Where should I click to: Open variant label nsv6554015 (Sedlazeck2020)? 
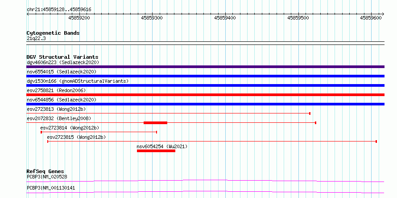pyautogui.click(x=62, y=72)
